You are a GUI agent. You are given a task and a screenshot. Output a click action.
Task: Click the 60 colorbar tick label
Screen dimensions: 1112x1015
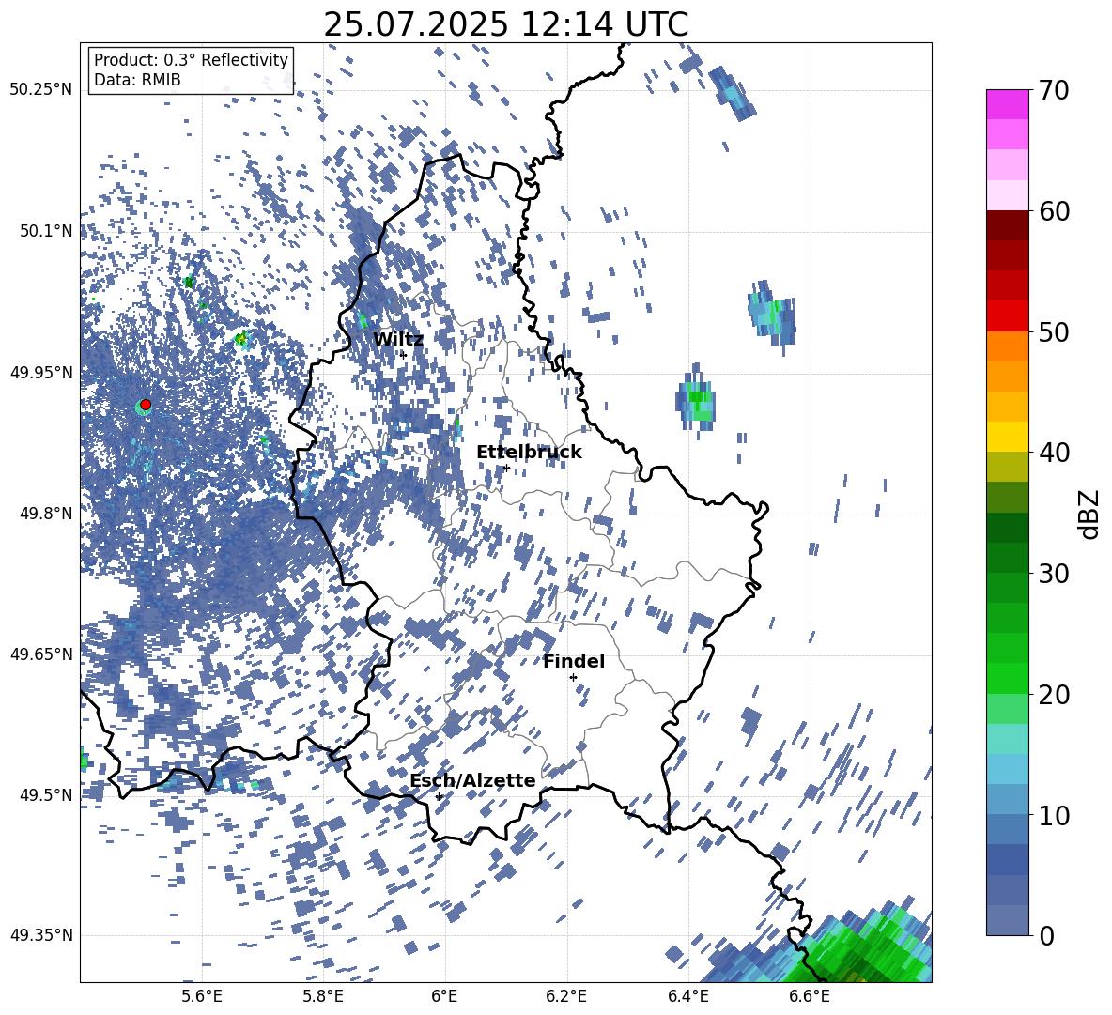click(x=1054, y=211)
